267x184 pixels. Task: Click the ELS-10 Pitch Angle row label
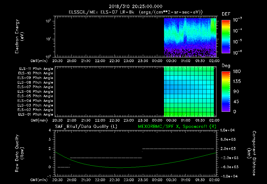[35, 73]
